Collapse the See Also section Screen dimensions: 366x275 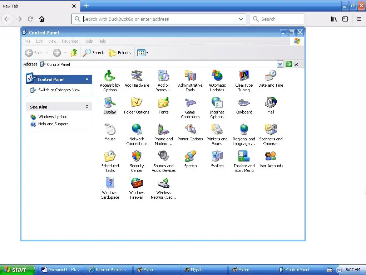tap(87, 107)
